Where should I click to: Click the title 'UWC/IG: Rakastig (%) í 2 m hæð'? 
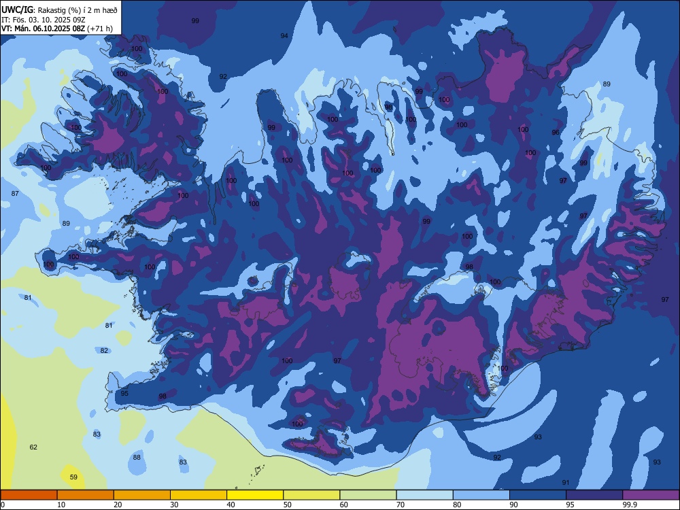point(59,9)
